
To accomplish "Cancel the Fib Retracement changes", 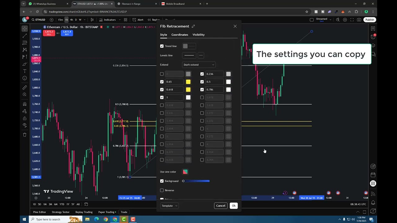I will pyautogui.click(x=221, y=206).
